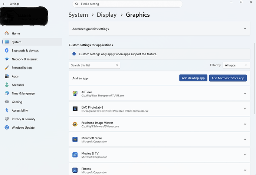Expand the FastStone Image Viewer chevron
This screenshot has height=175, width=256.
pyautogui.click(x=245, y=124)
